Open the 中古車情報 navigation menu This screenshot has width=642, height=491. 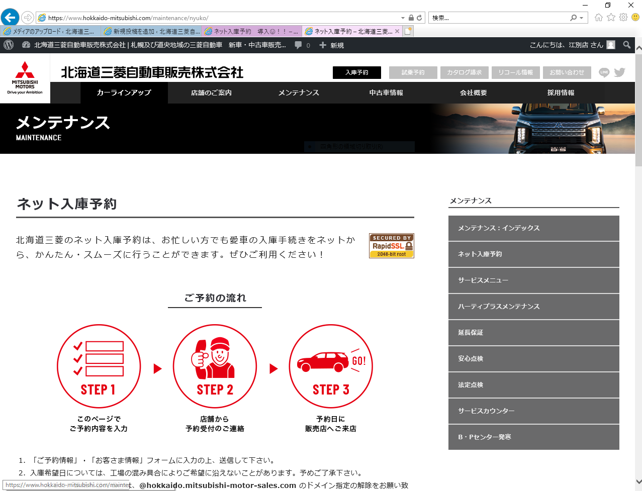387,92
